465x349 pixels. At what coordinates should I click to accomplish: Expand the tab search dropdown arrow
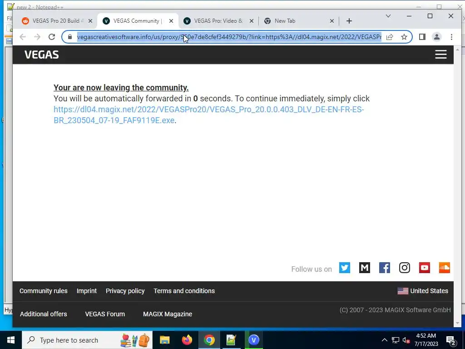[x=388, y=16]
